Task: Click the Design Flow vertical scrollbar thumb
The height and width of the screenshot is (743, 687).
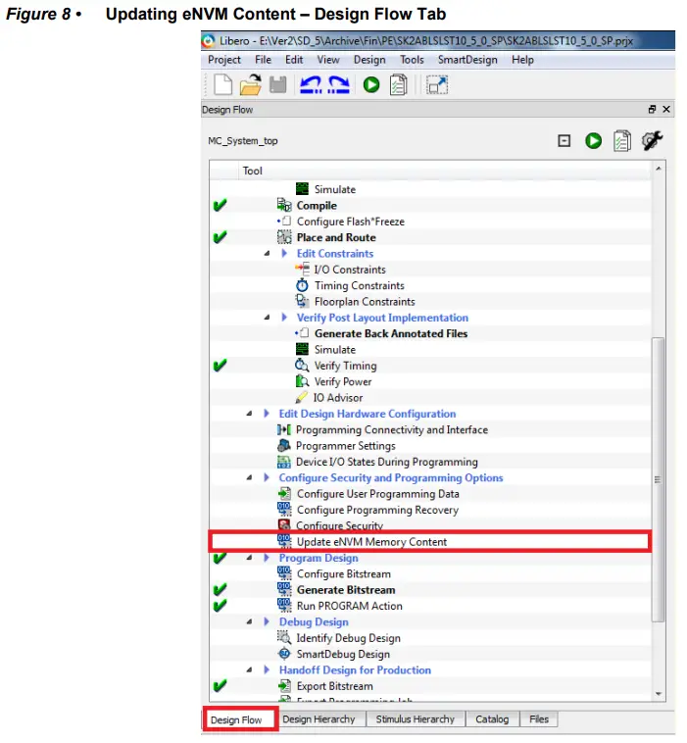Action: coord(658,478)
